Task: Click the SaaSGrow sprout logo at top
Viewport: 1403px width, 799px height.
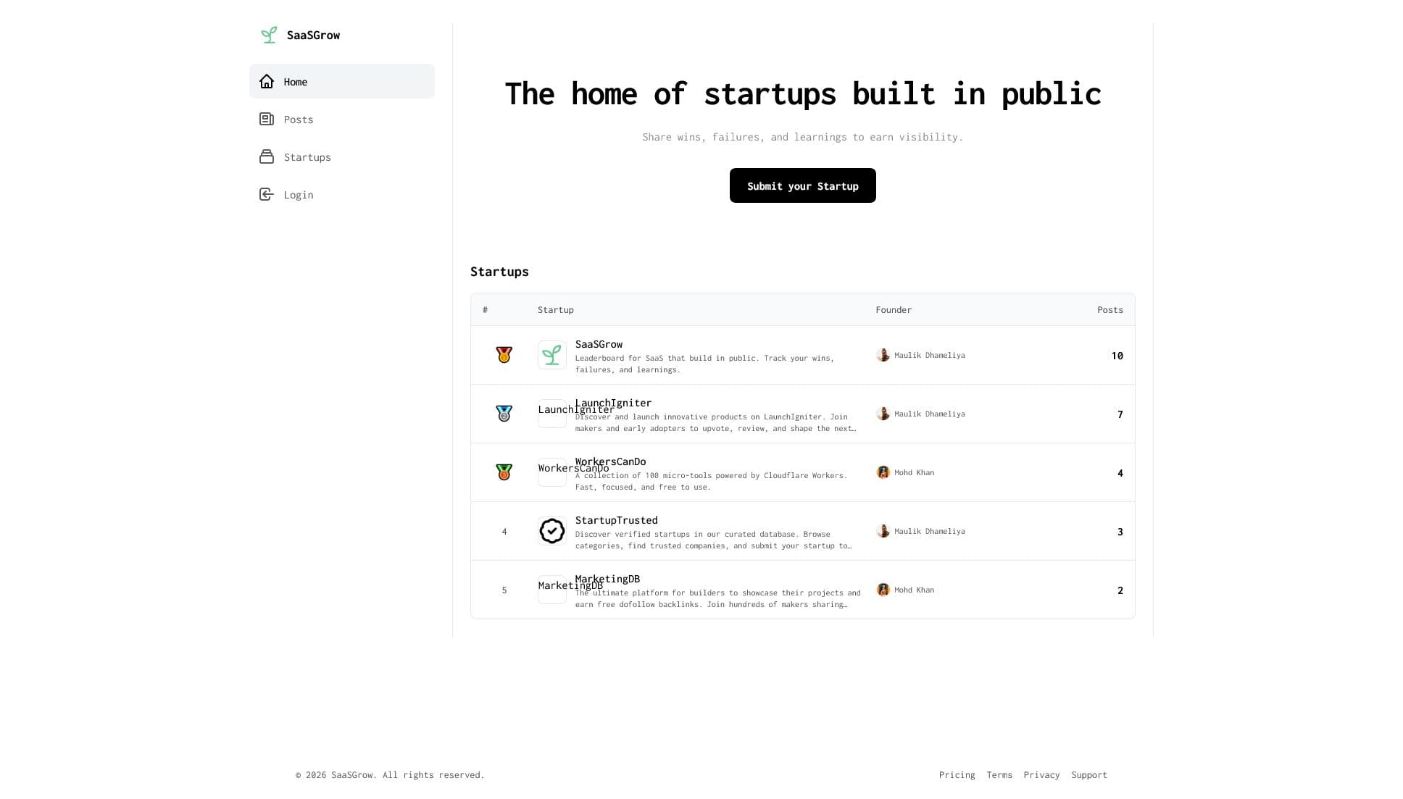Action: 269,34
